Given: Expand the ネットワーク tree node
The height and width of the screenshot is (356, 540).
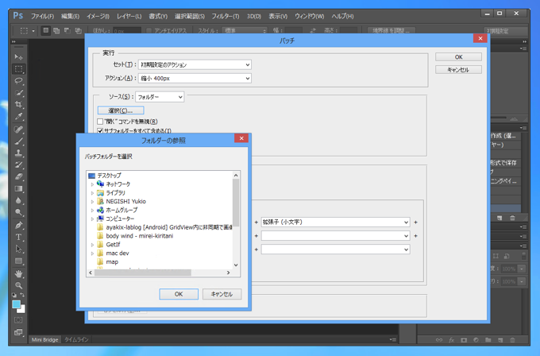Looking at the screenshot, I should 92,184.
